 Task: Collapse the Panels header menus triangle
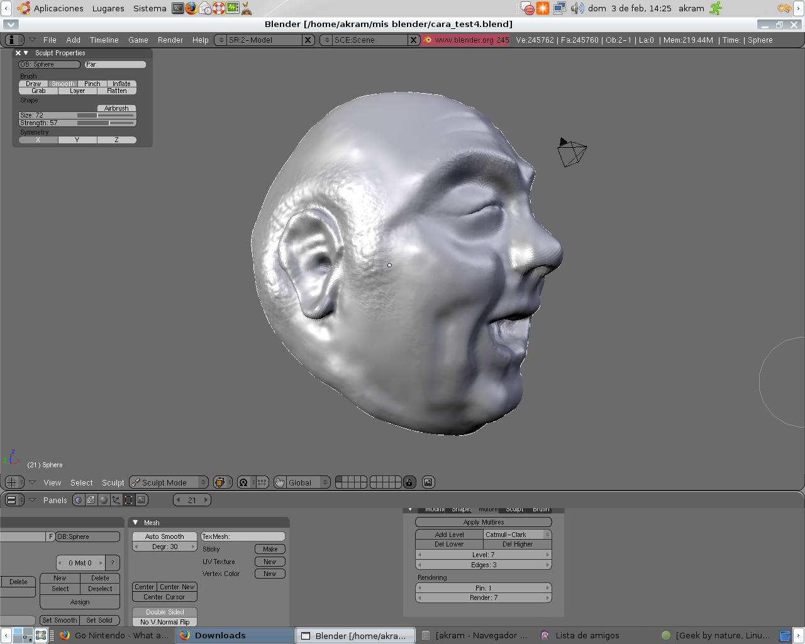point(32,500)
